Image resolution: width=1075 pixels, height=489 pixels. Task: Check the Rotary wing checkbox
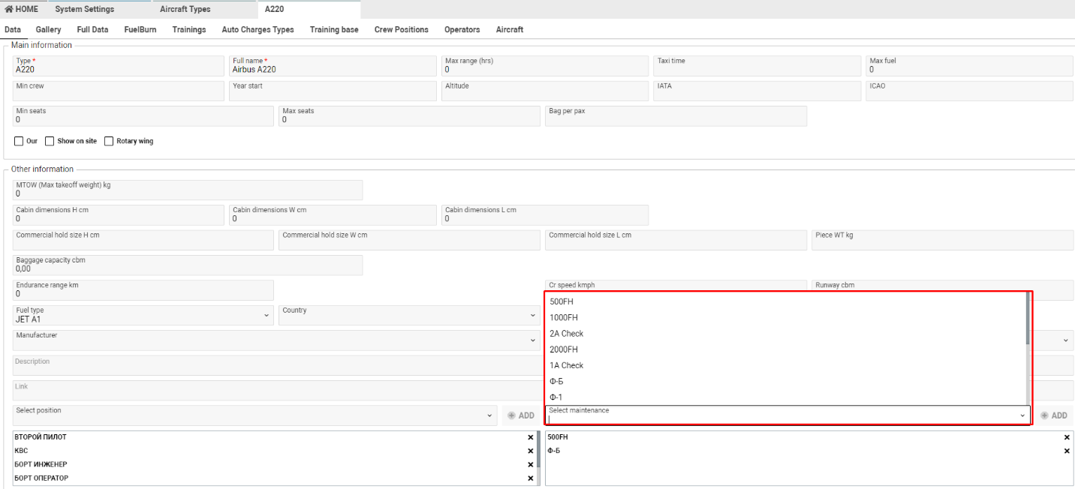109,141
